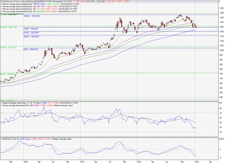Click the copyright icon beside www.tradesignalonline.com
The image size is (228, 163).
(1, 14)
